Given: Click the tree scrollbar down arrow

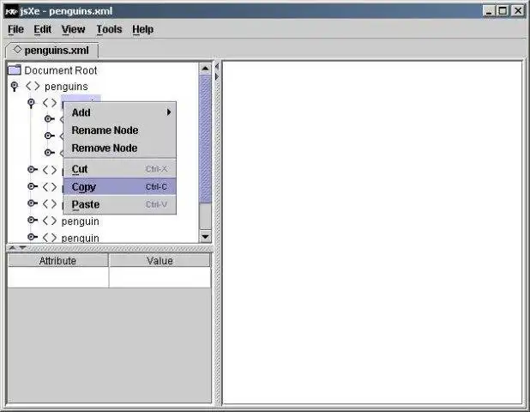Looking at the screenshot, I should point(205,236).
